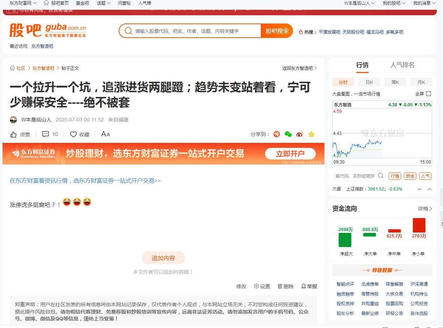This screenshot has height=328, width=443.
Task: Open the 在东方财富看资讯行情 account opening link
Action: point(85,181)
